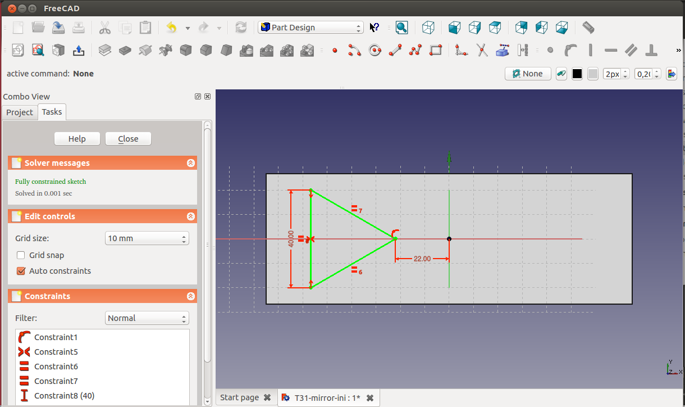The width and height of the screenshot is (685, 407).
Task: Select the Create Arc sketcher tool
Action: 354,51
